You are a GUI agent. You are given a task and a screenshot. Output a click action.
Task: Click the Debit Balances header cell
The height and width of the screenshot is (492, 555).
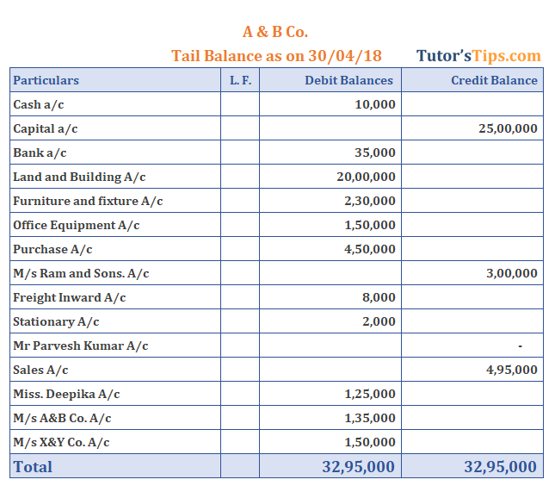click(x=330, y=80)
